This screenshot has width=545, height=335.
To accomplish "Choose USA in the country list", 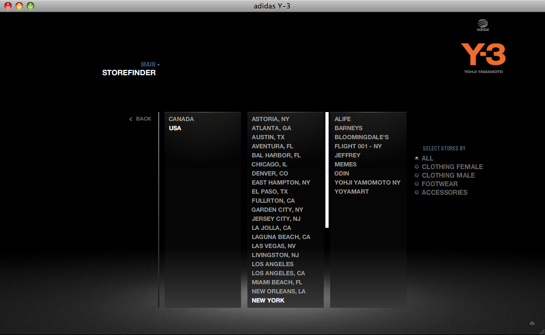I will pos(175,128).
